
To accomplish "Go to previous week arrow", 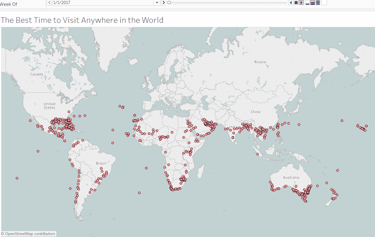I will coord(49,3).
